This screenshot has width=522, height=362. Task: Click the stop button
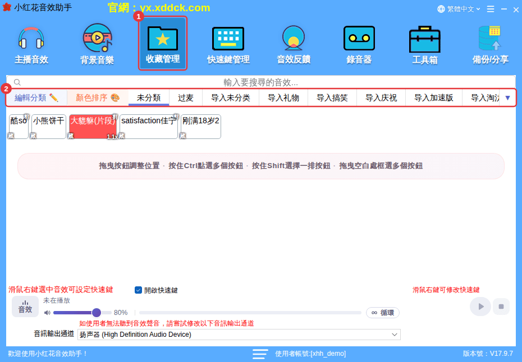(501, 307)
